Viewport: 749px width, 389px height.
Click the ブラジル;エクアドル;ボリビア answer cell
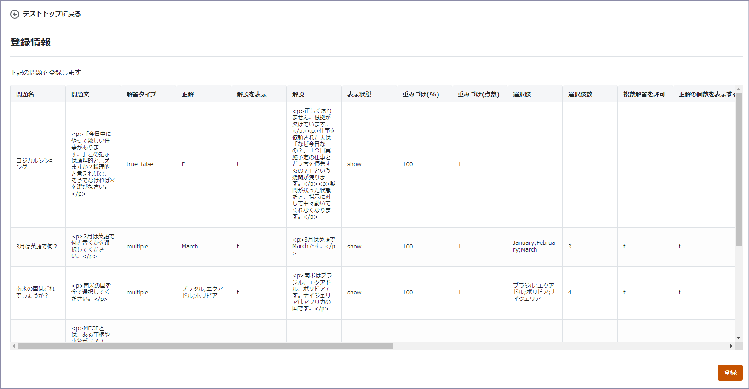coord(203,293)
